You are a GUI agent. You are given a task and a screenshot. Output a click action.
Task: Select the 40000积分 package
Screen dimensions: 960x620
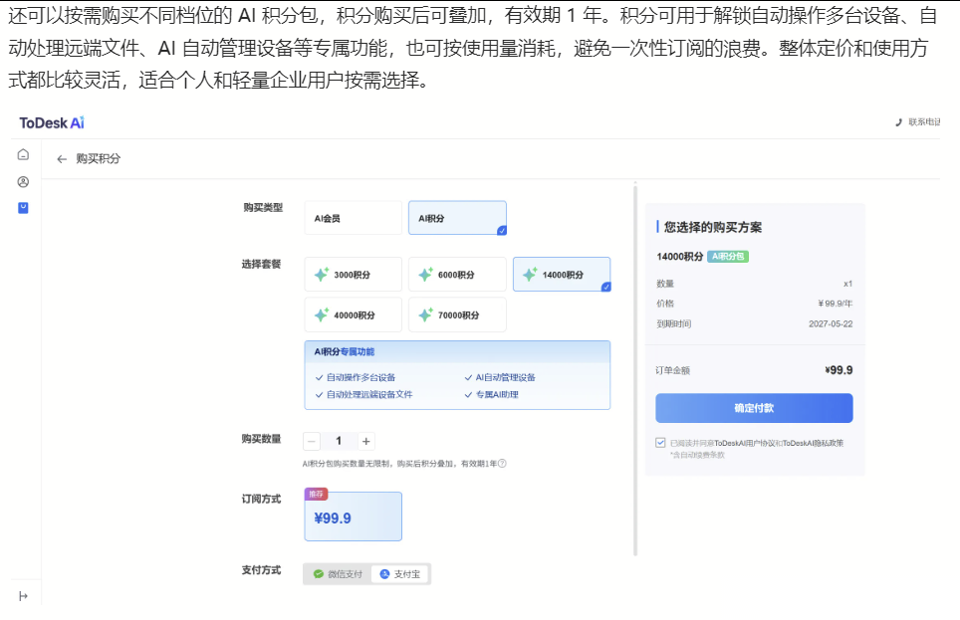(354, 315)
